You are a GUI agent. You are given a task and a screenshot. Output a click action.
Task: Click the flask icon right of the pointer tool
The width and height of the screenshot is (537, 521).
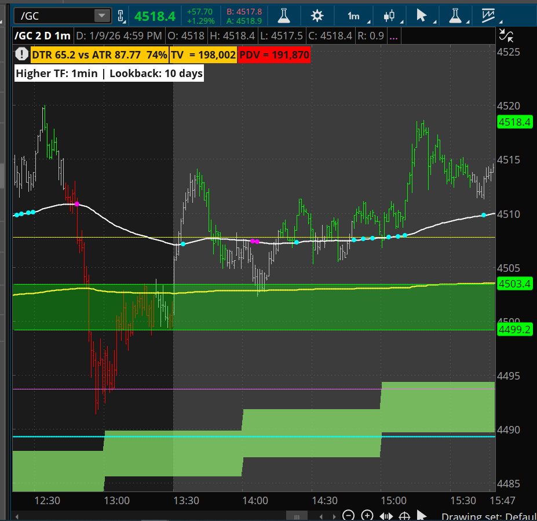click(454, 15)
